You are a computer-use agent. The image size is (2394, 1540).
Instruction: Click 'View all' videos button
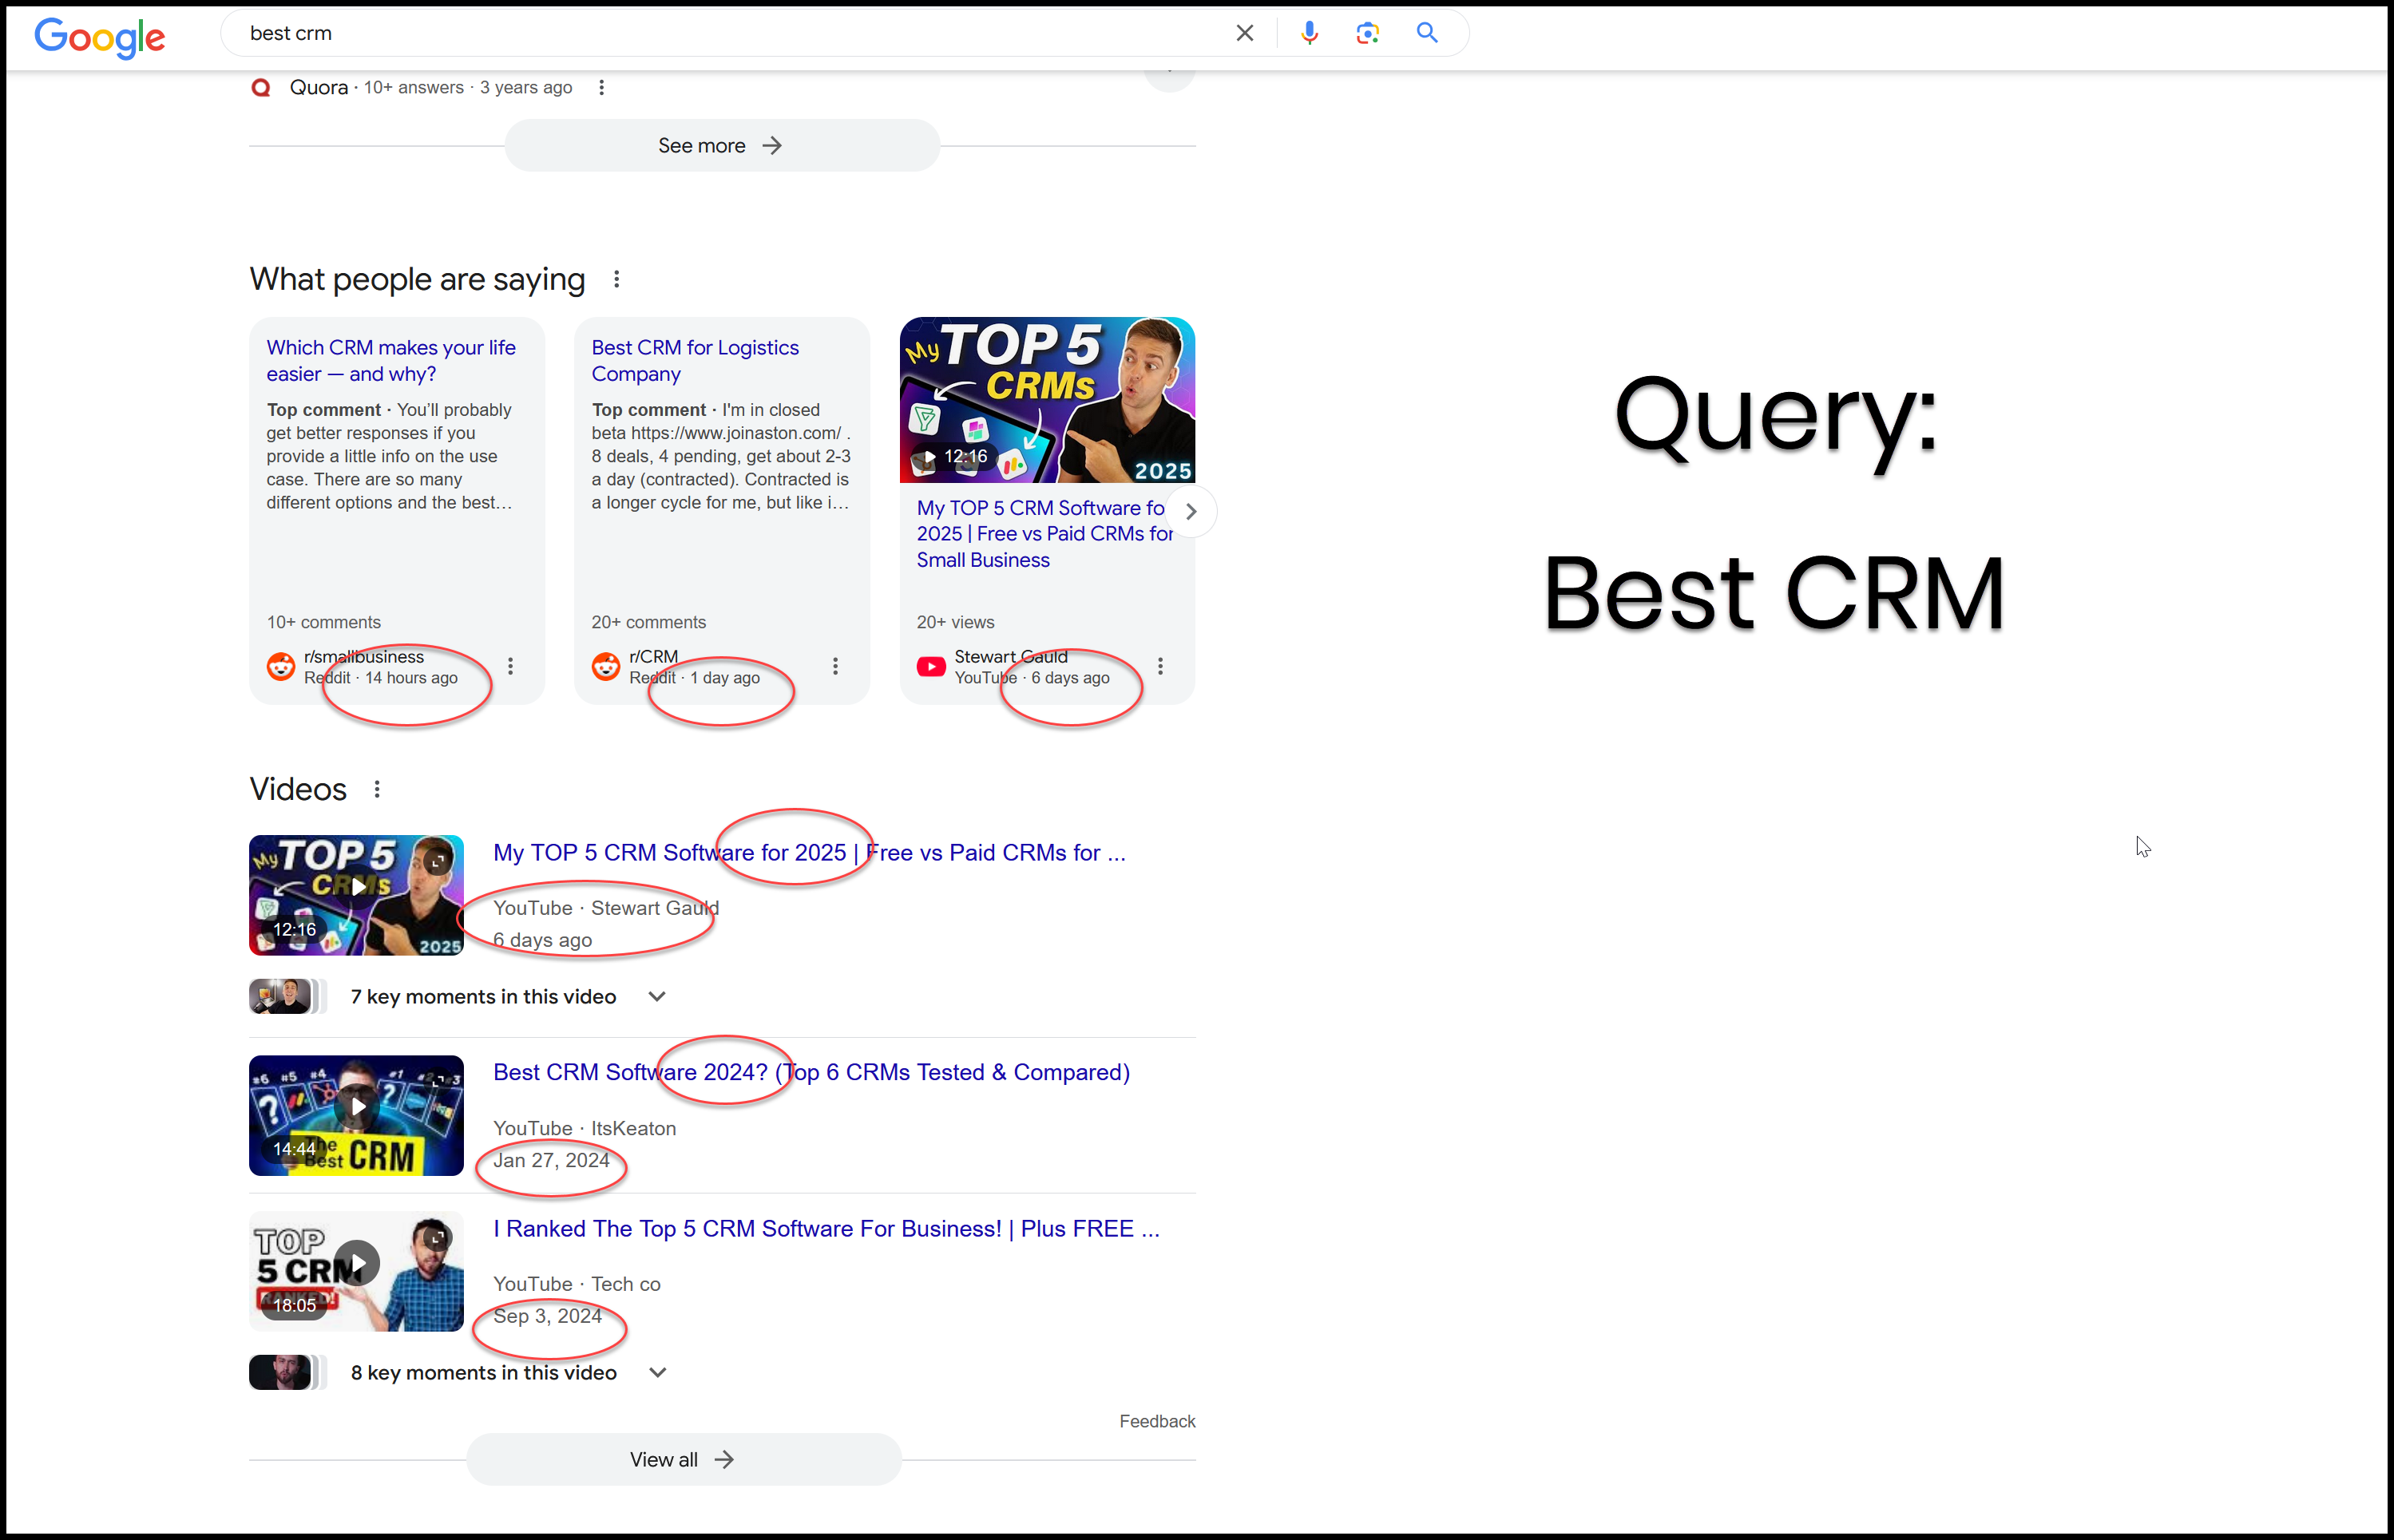(x=683, y=1460)
